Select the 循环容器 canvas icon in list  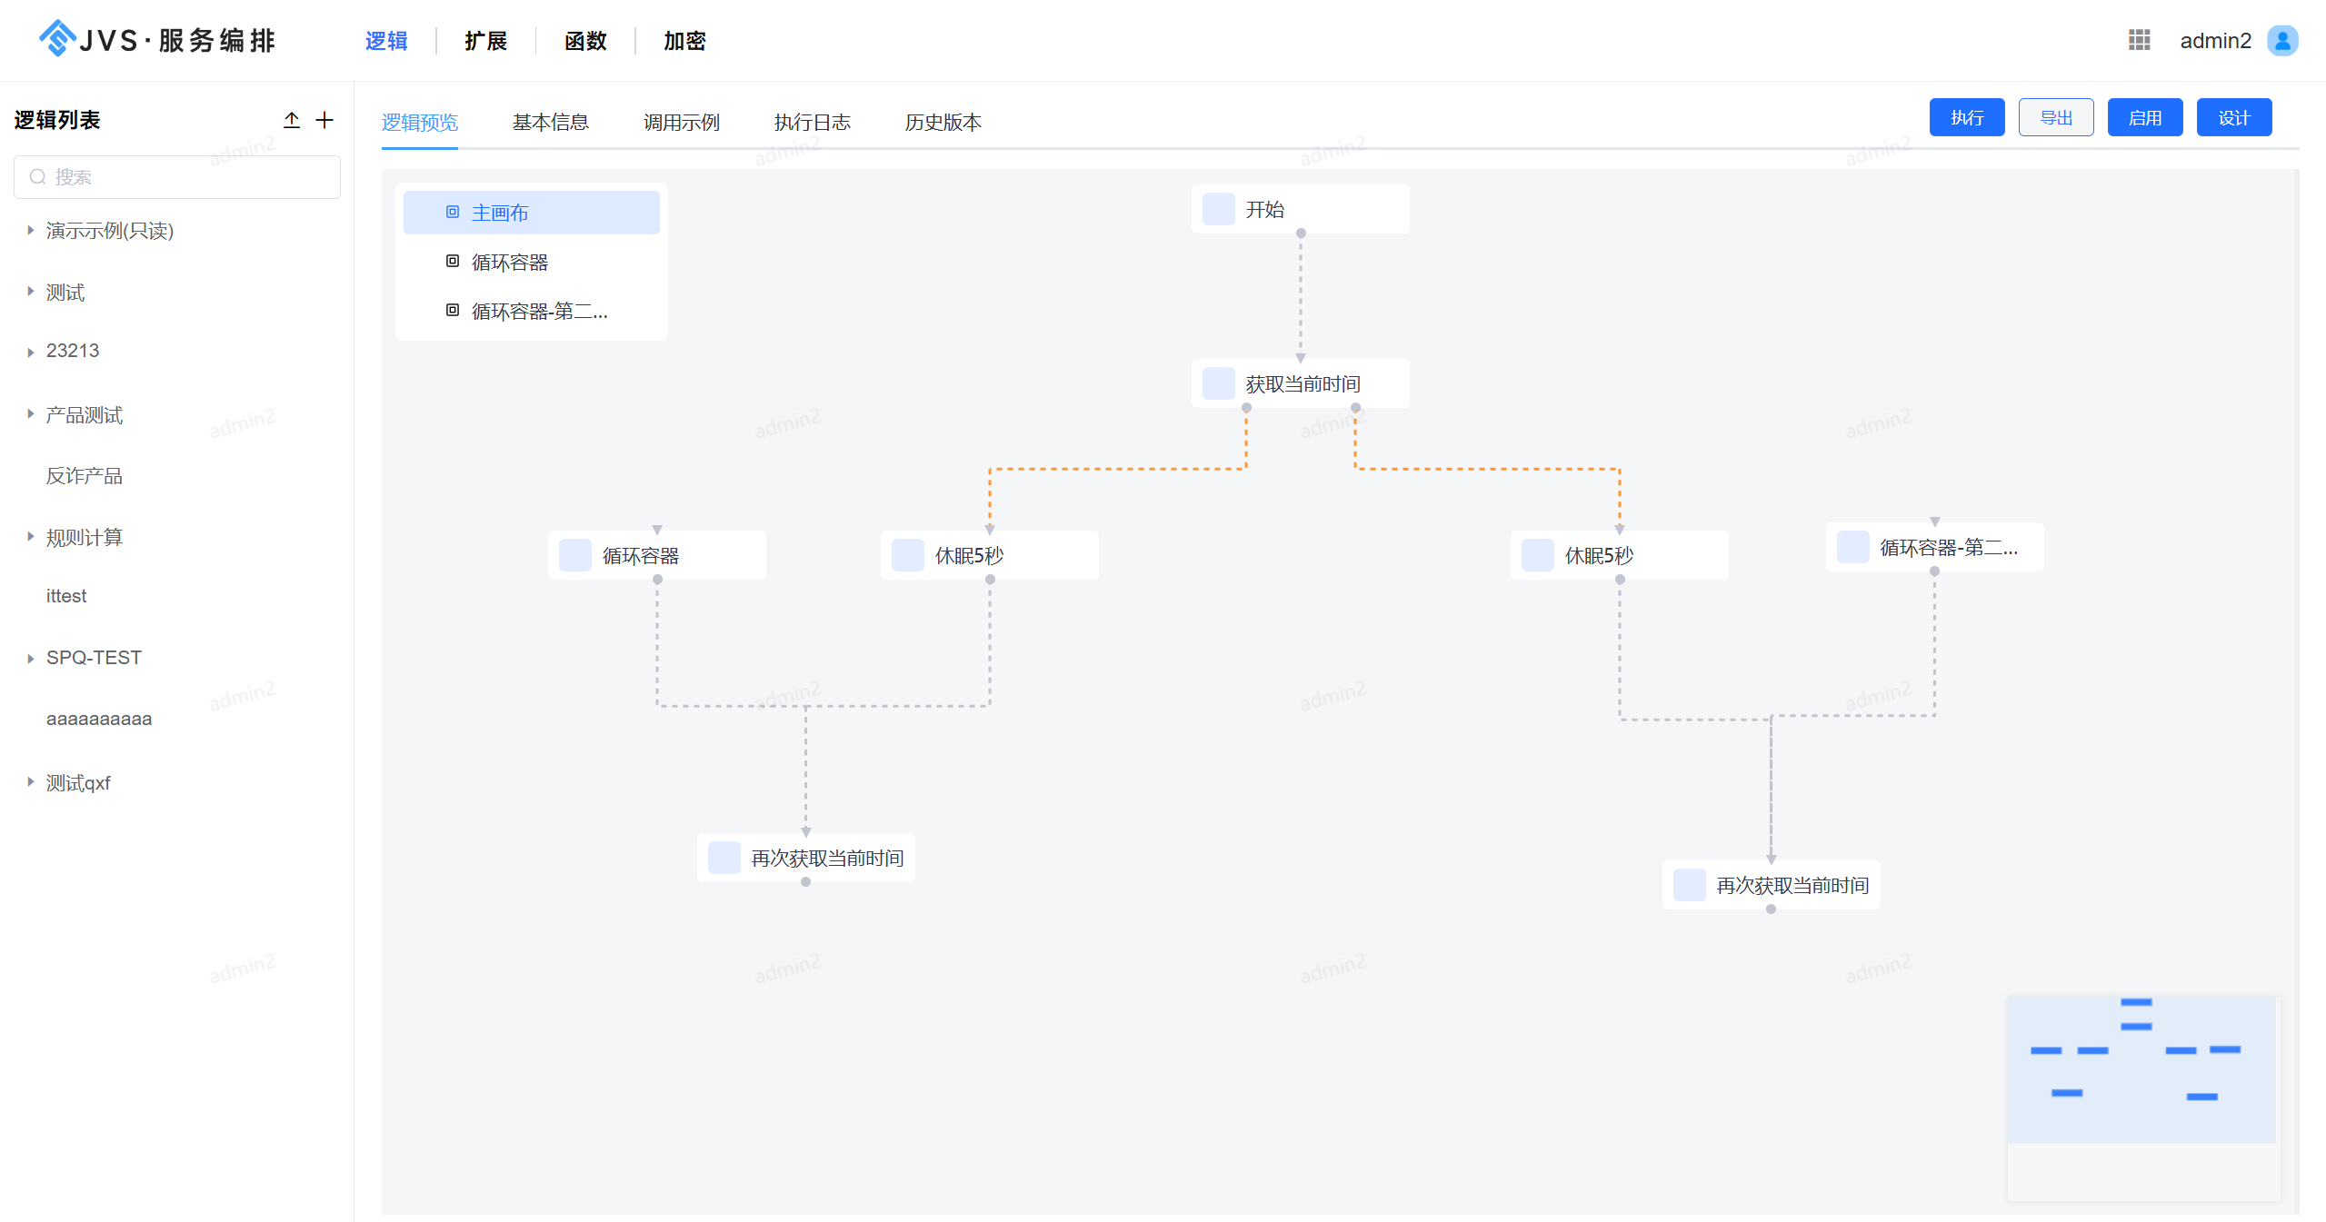coord(452,262)
